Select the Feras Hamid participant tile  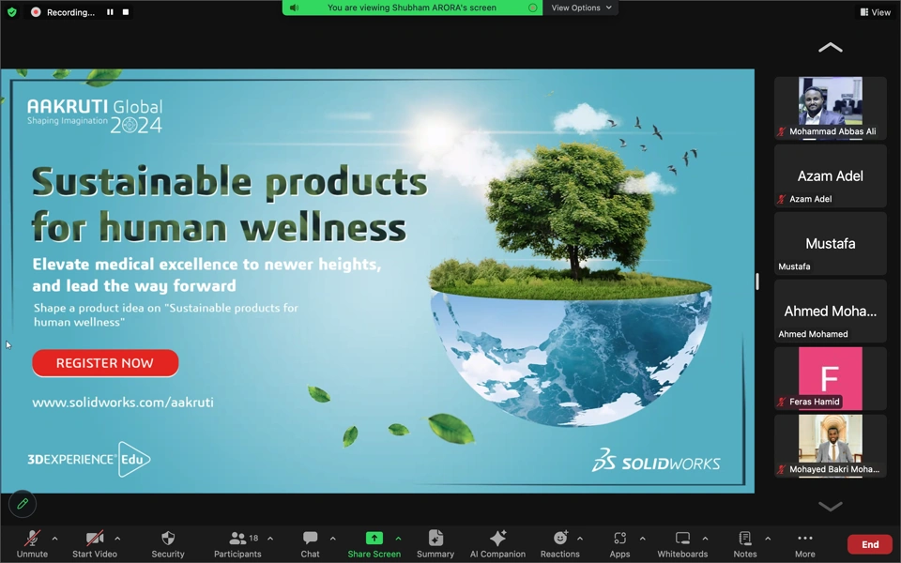click(x=831, y=378)
